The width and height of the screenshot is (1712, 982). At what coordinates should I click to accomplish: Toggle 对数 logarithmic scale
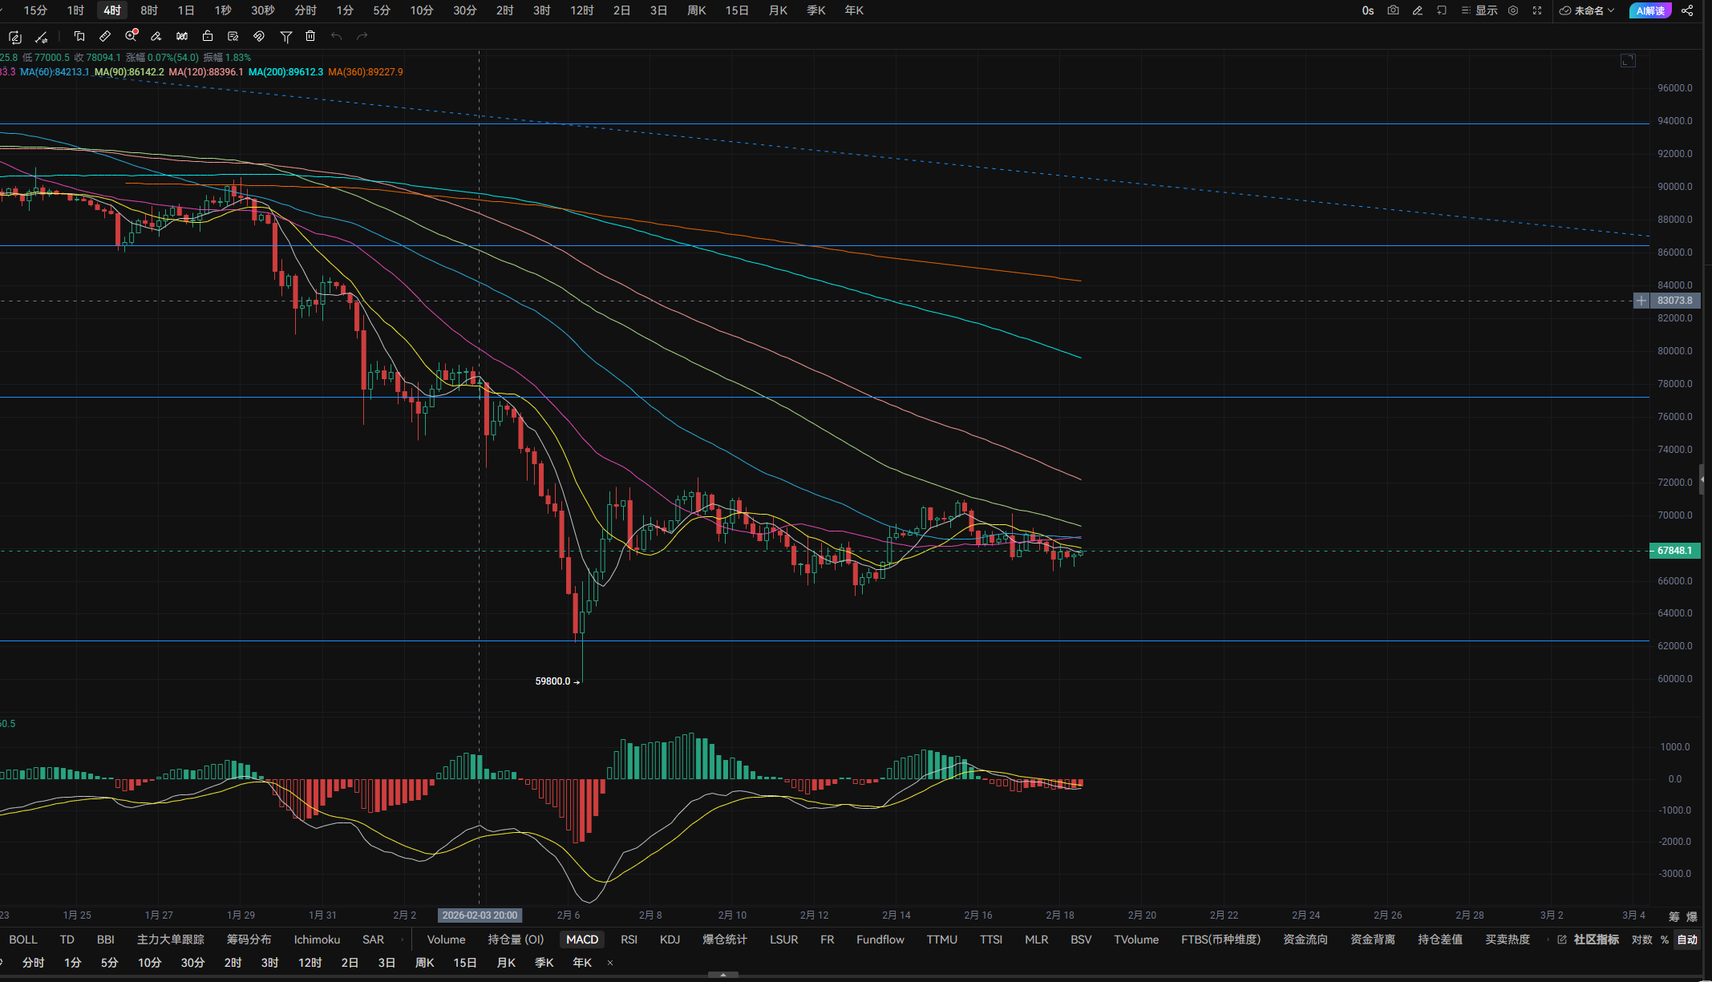coord(1641,940)
